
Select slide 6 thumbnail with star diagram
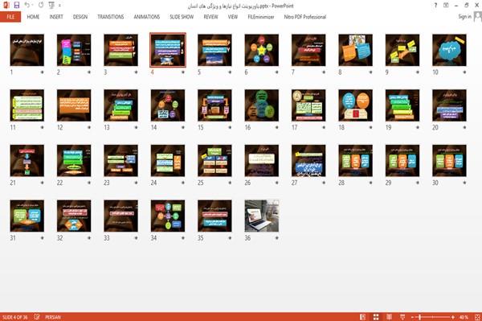262,50
